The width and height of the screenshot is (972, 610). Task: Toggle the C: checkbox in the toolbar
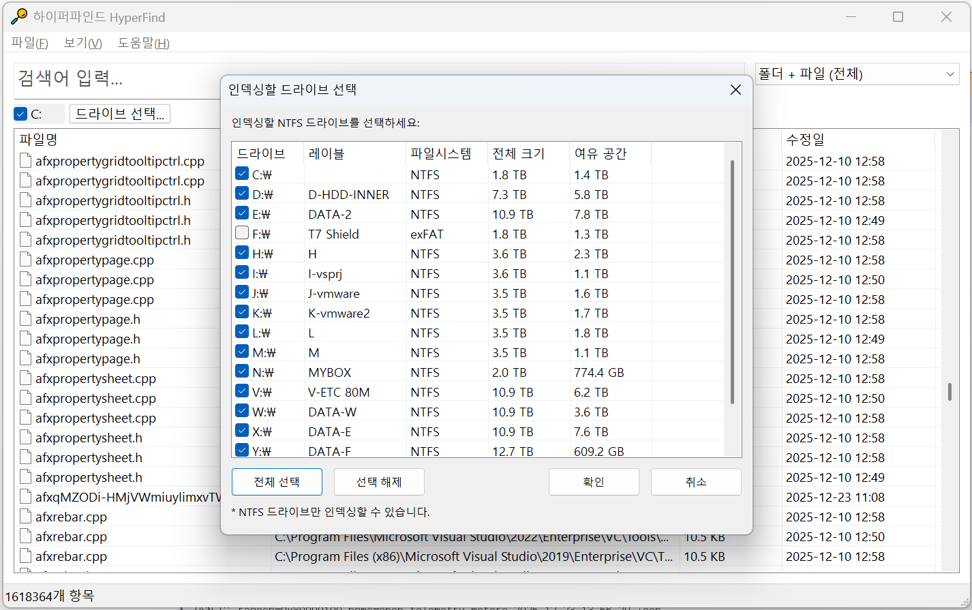(x=20, y=113)
